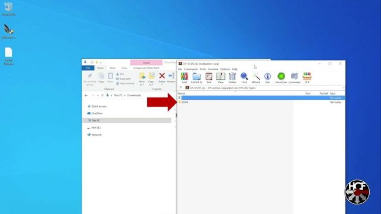Open WinRAR Commands menu
381x214 pixels.
click(x=190, y=69)
